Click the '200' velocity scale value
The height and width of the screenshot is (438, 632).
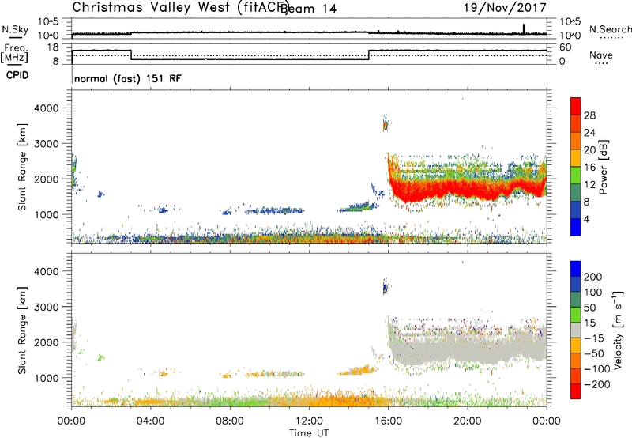click(593, 277)
